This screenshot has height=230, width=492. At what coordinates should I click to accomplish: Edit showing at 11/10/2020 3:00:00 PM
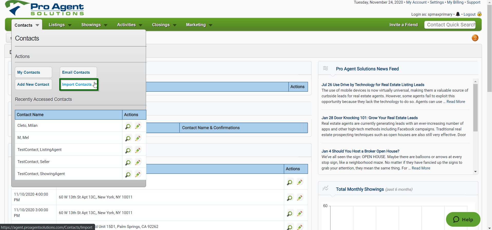(x=300, y=214)
